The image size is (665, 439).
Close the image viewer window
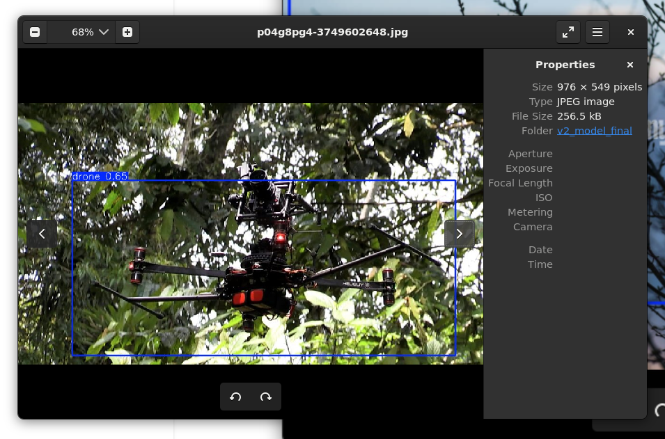point(630,32)
